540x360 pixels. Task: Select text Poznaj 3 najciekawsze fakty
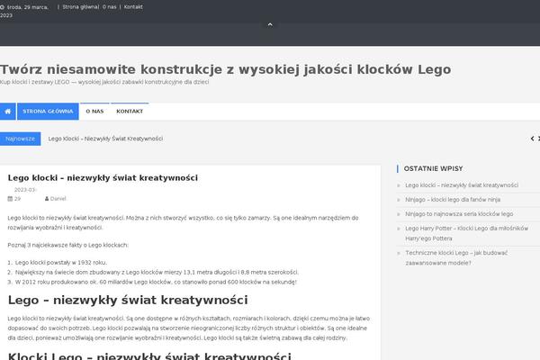[67, 246]
